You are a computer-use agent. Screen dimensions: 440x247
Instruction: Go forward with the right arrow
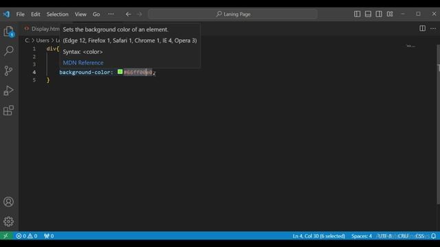pyautogui.click(x=140, y=14)
